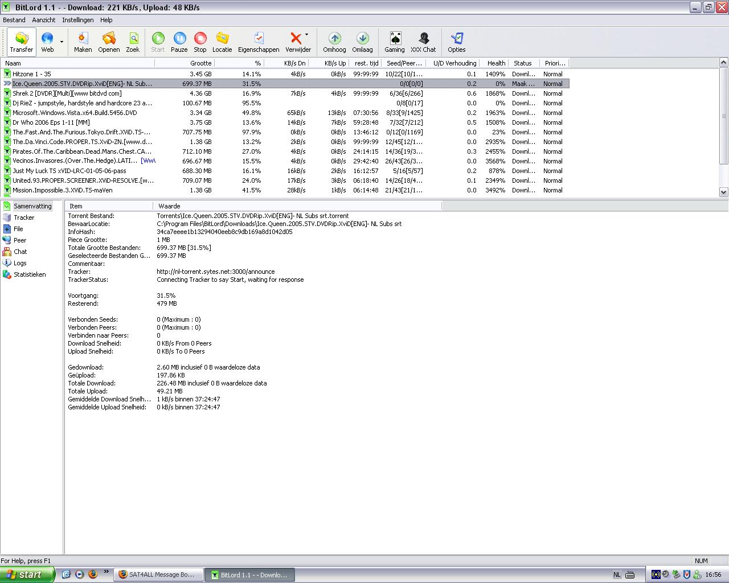729x583 pixels.
Task: Open the Bestand menu
Action: [x=14, y=20]
